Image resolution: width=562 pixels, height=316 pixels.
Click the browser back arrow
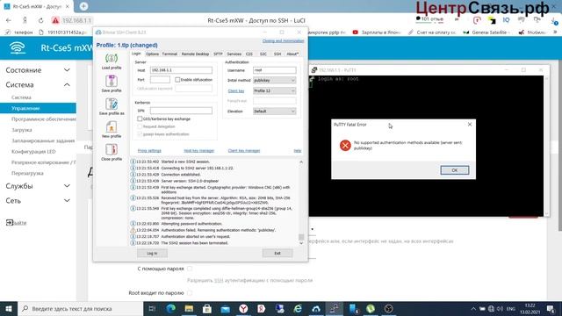pos(9,20)
